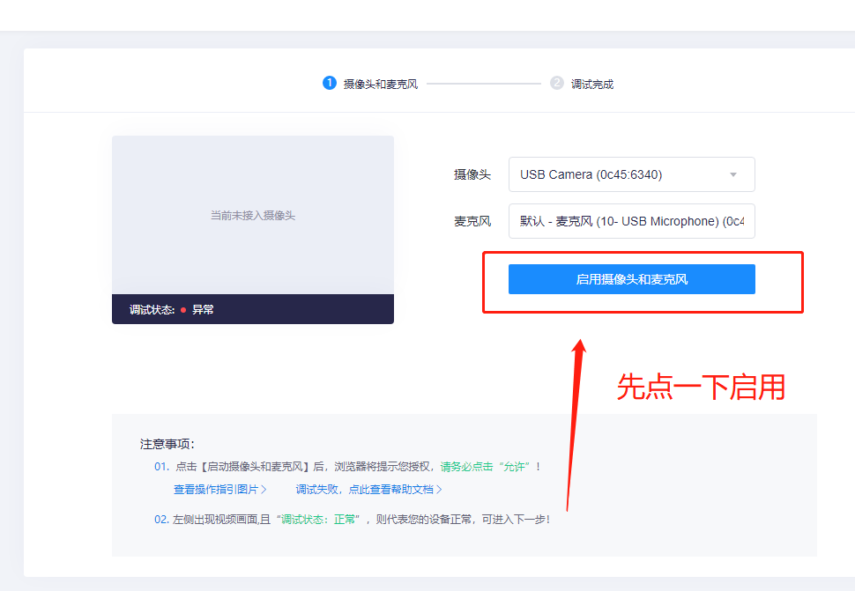Image resolution: width=855 pixels, height=591 pixels.
Task: Click the red annotation arrow
Action: point(574,423)
